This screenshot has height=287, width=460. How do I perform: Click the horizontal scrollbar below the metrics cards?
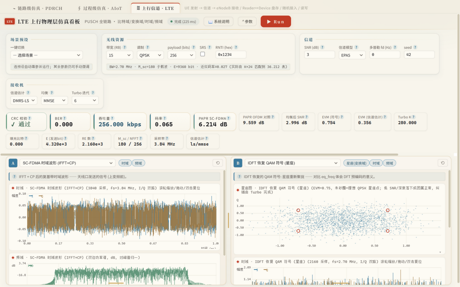199,155
